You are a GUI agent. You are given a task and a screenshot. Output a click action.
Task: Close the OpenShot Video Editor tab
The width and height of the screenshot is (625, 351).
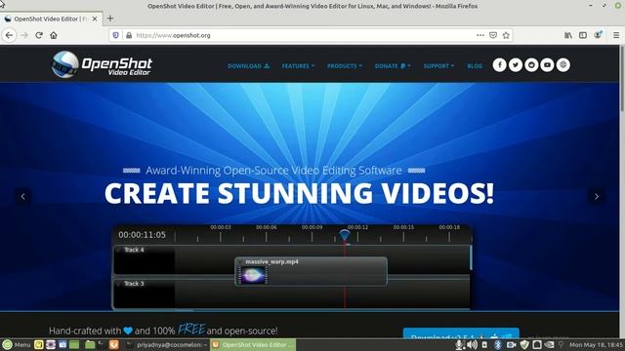coord(95,19)
